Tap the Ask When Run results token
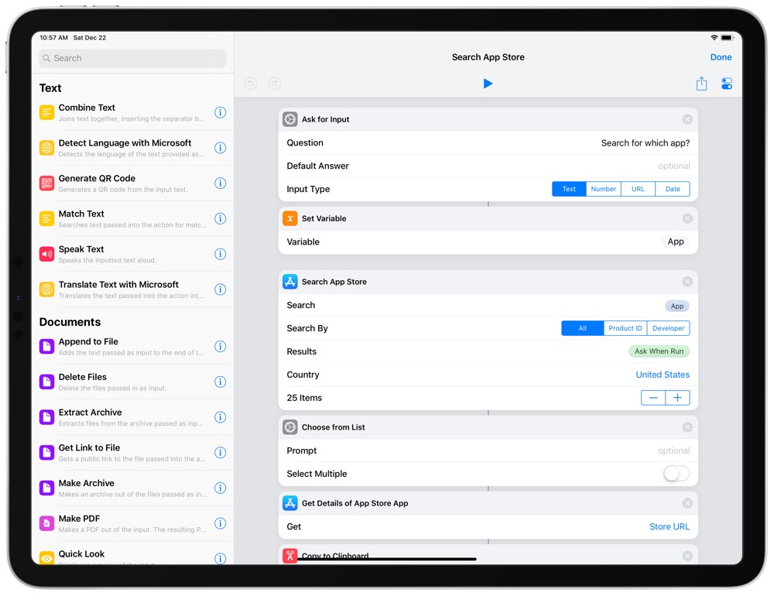Viewport: 774px width, 596px height. point(659,351)
